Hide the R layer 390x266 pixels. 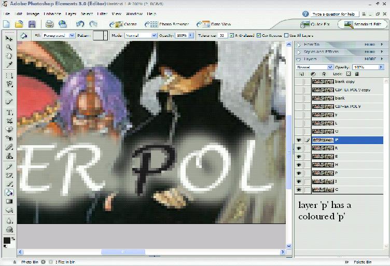coord(299,148)
